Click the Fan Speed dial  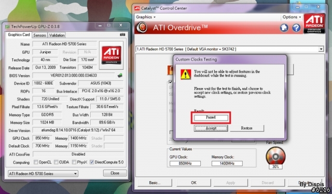point(275,156)
